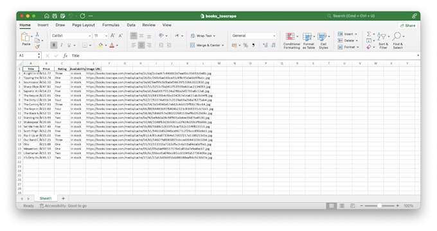Click the fx Insert Function icon

coord(65,56)
